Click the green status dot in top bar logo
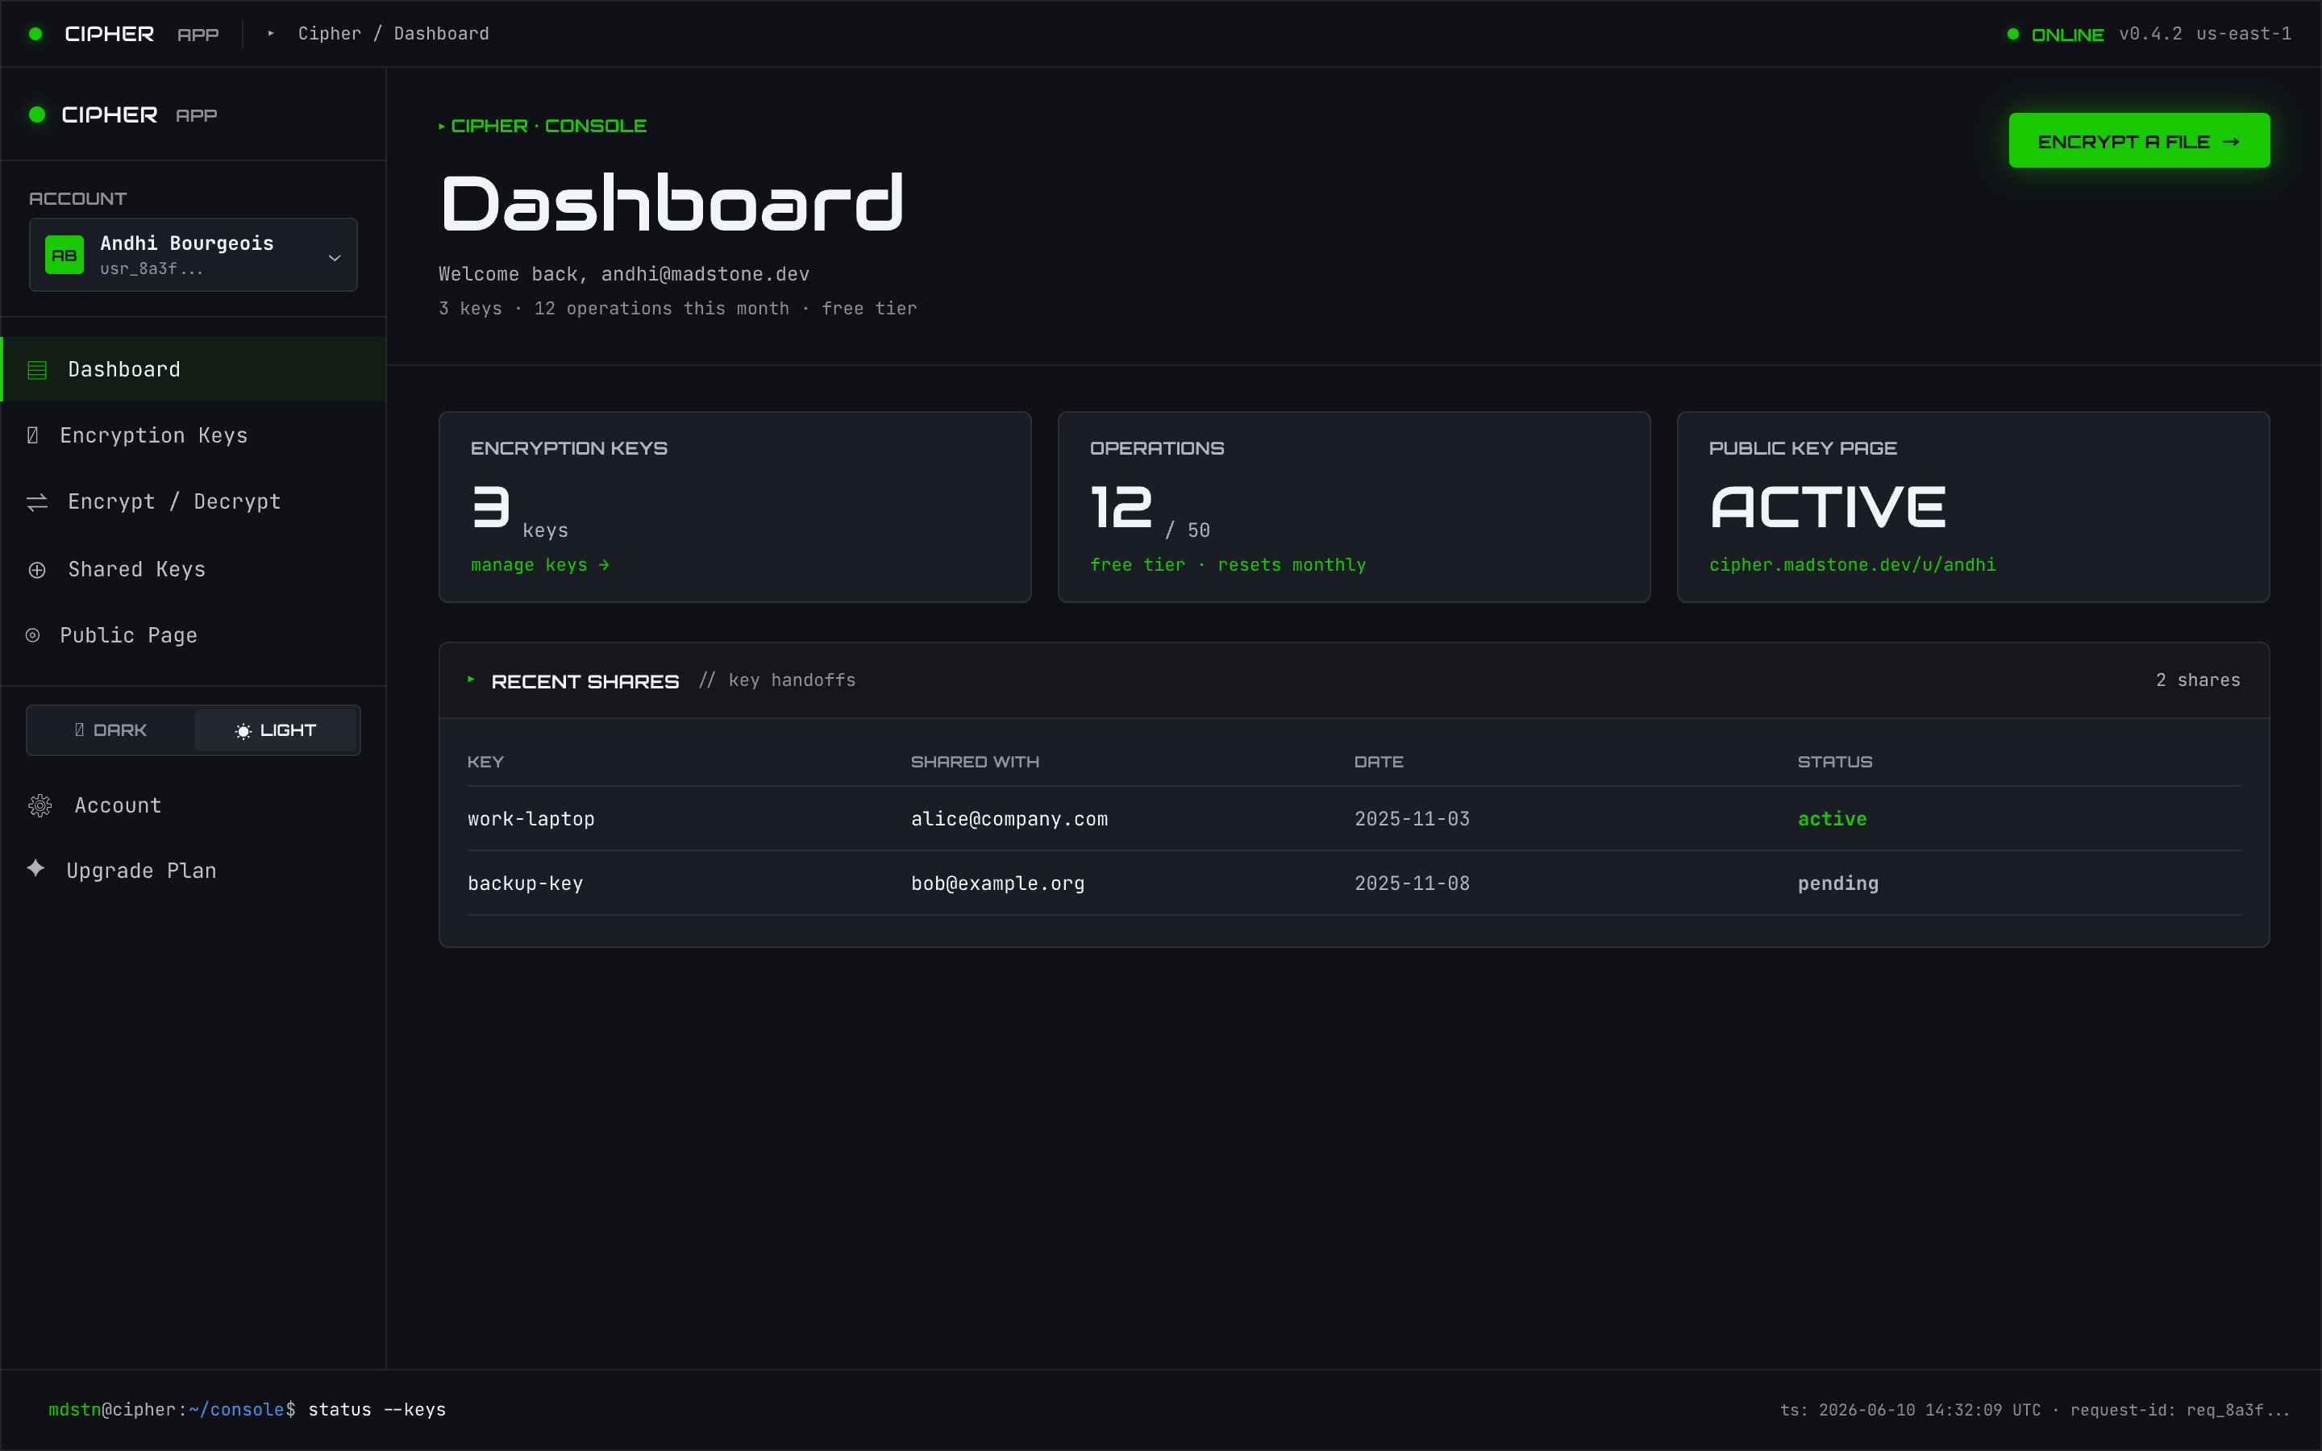2322x1451 pixels. [x=35, y=34]
